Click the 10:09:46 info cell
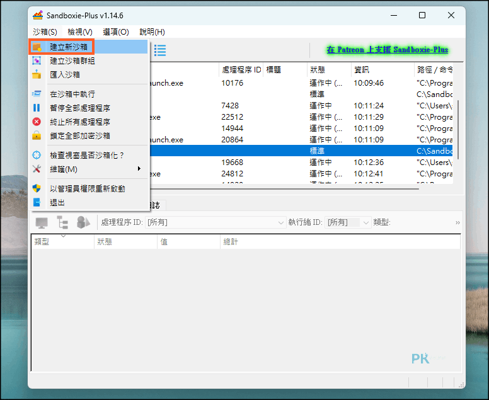This screenshot has height=400, width=489. [x=369, y=83]
